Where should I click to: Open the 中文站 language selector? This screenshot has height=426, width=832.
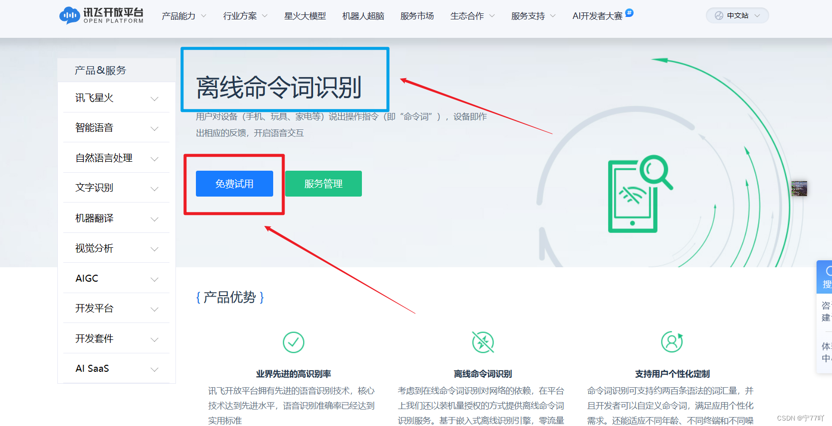[737, 15]
